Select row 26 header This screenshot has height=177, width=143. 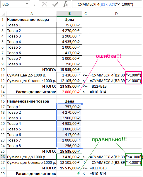(3, 157)
